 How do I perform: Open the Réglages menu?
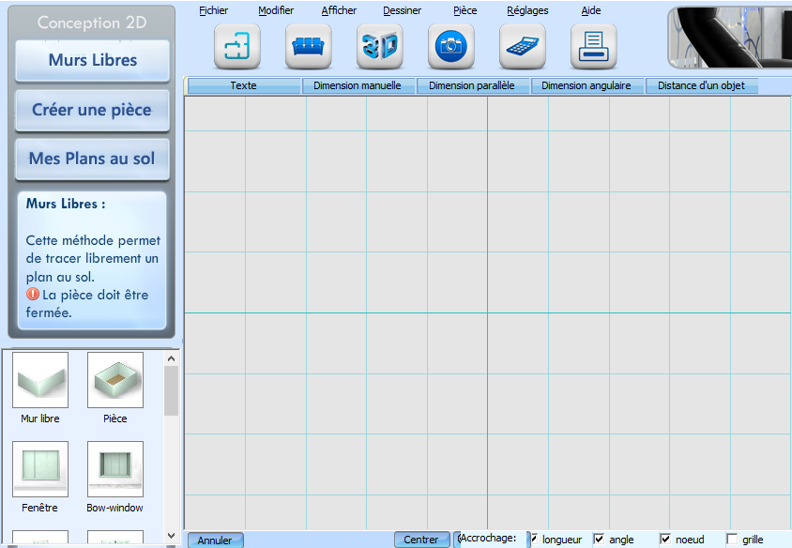[x=527, y=10]
